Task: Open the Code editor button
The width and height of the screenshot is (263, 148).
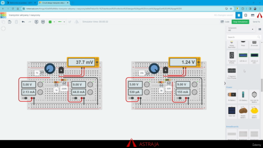Action: point(225,22)
